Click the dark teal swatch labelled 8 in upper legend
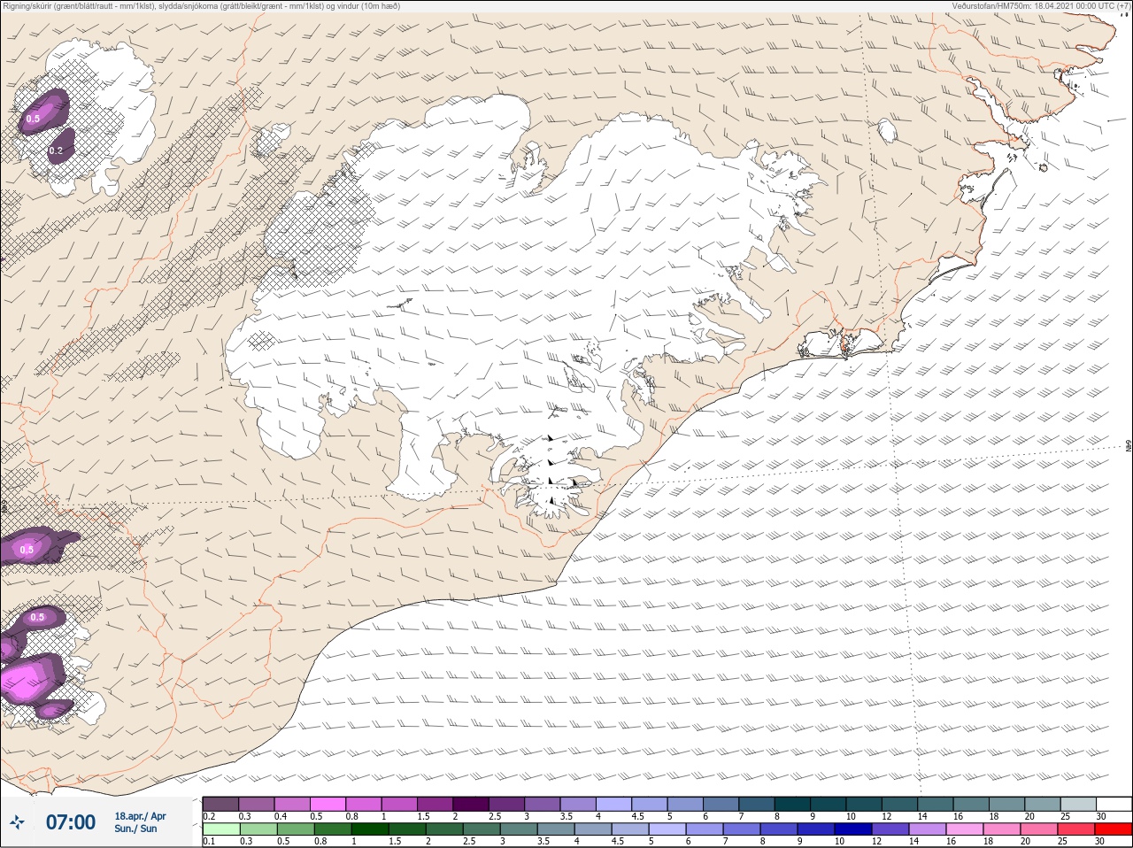 coord(792,804)
